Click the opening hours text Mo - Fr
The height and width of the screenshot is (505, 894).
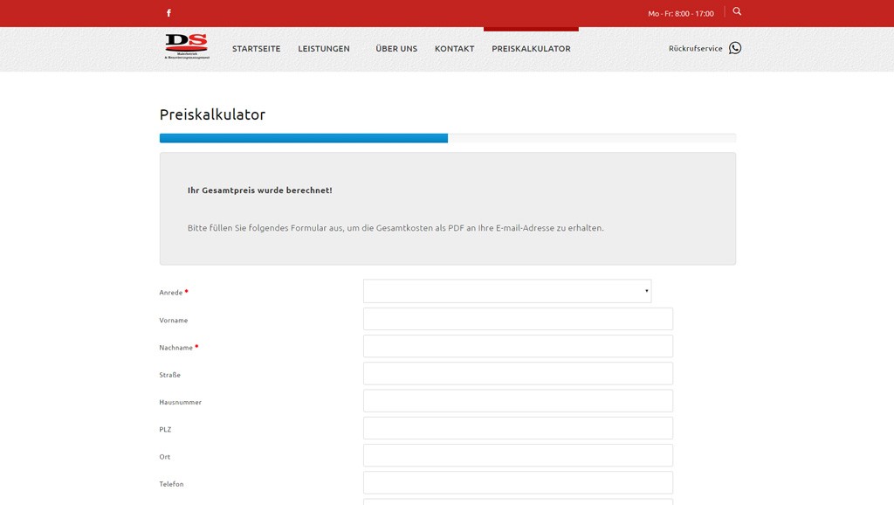pyautogui.click(x=680, y=13)
